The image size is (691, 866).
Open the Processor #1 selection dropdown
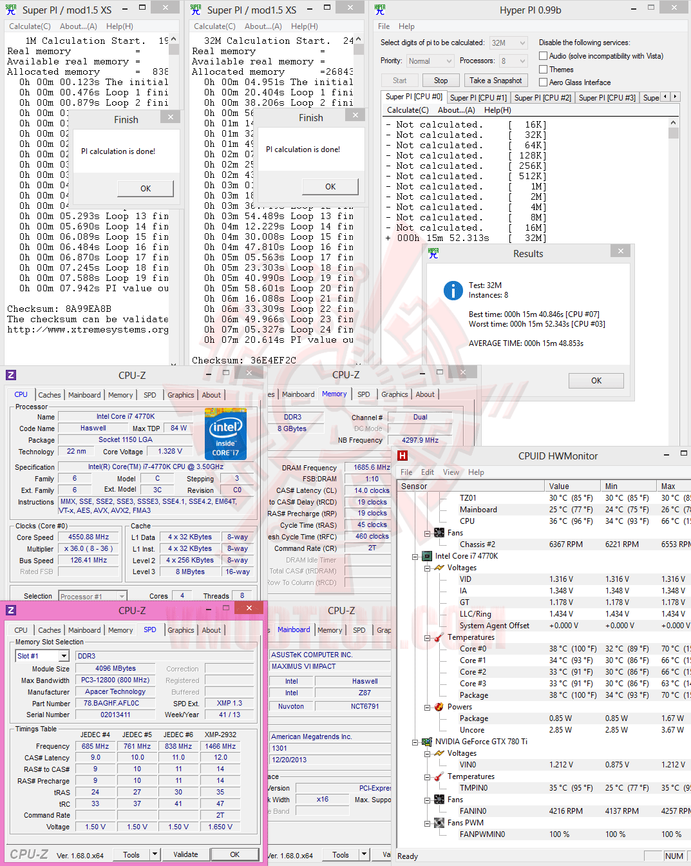93,596
